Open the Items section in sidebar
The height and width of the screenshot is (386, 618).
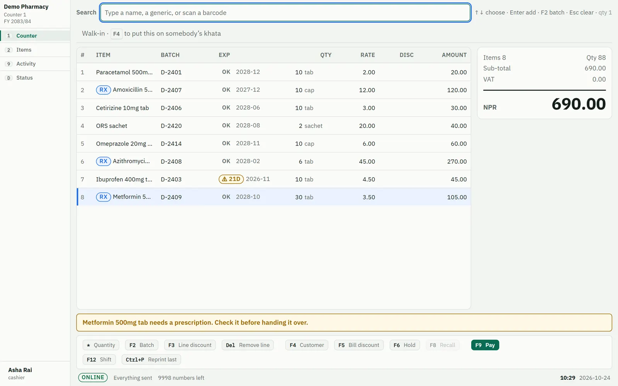[x=35, y=50]
